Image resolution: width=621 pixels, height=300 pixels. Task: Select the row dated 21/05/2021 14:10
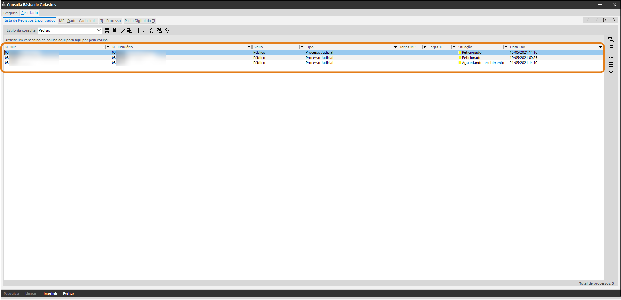pyautogui.click(x=304, y=63)
